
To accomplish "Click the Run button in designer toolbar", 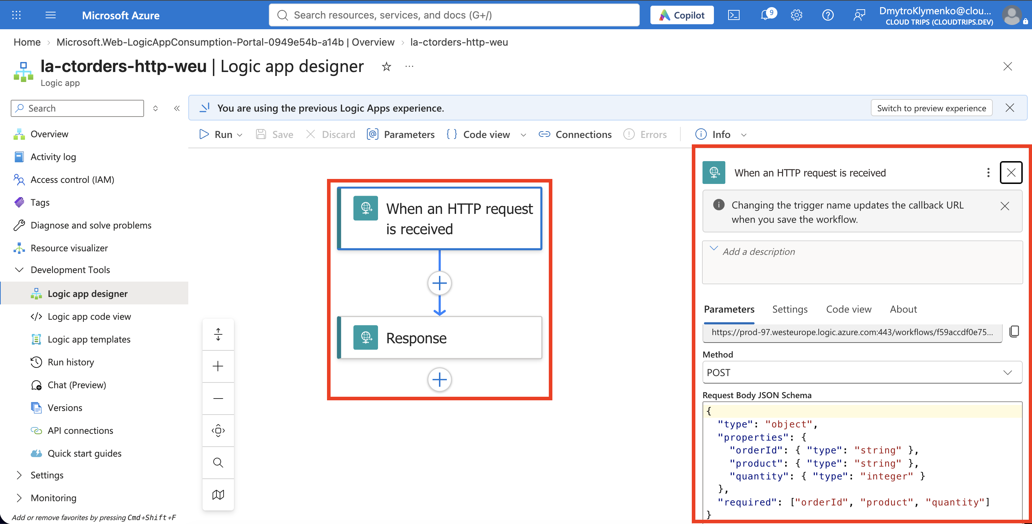I will pos(216,134).
